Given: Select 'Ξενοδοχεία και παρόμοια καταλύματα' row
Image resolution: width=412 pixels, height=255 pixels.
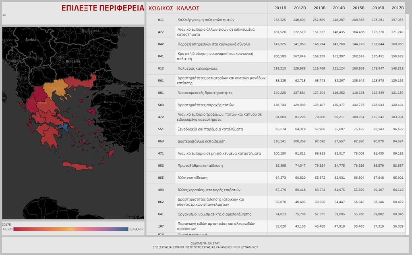Looking at the screenshot, I should point(210,129).
